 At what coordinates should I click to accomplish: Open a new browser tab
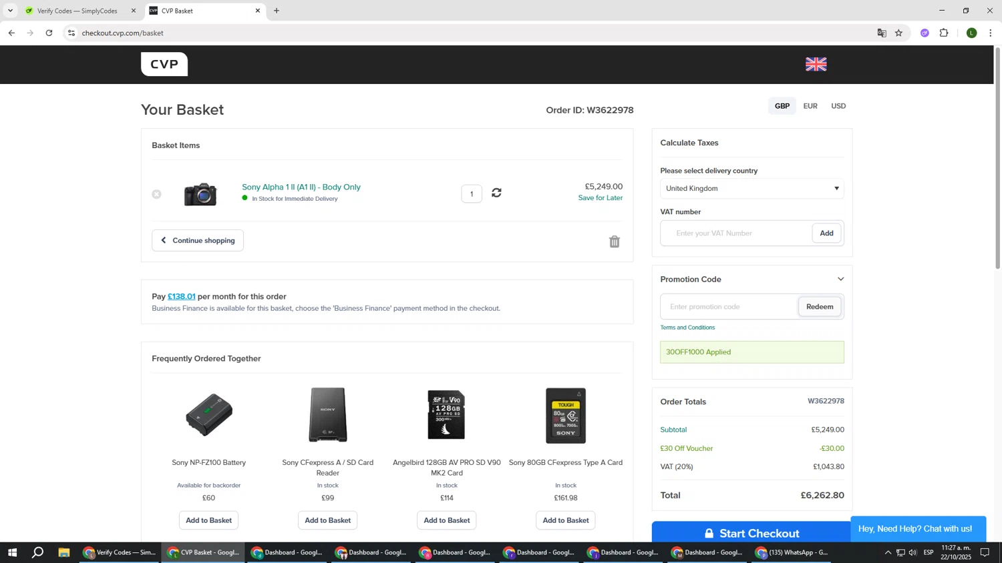pos(277,11)
